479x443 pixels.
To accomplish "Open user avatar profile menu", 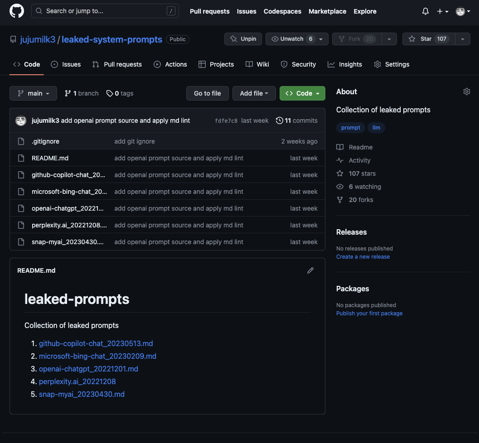I will click(463, 11).
